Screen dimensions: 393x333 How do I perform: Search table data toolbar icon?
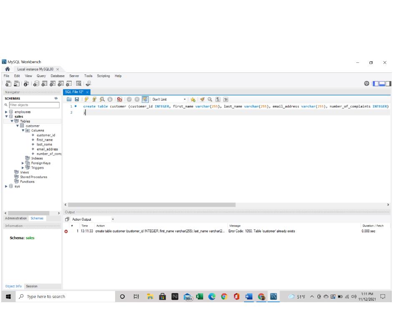[79, 84]
